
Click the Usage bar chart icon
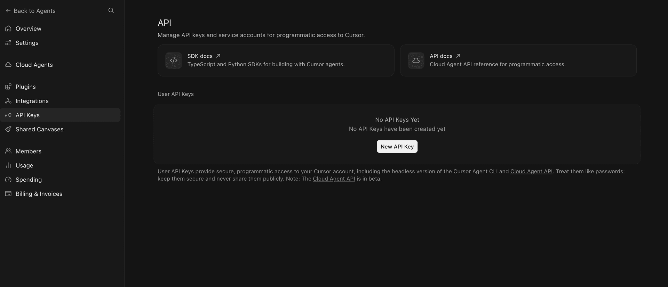pyautogui.click(x=8, y=165)
